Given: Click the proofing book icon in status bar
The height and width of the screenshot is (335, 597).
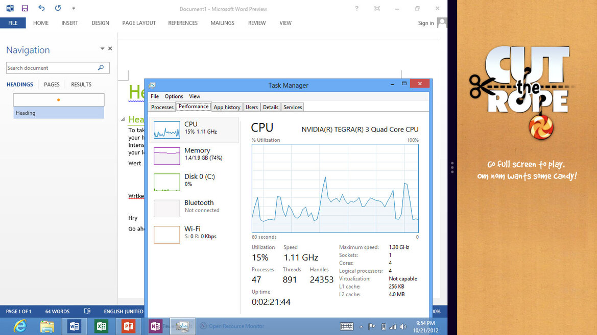Looking at the screenshot, I should pos(87,311).
